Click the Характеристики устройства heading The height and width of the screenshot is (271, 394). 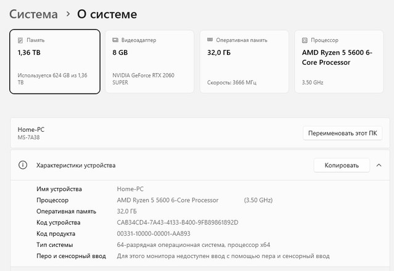click(x=76, y=165)
